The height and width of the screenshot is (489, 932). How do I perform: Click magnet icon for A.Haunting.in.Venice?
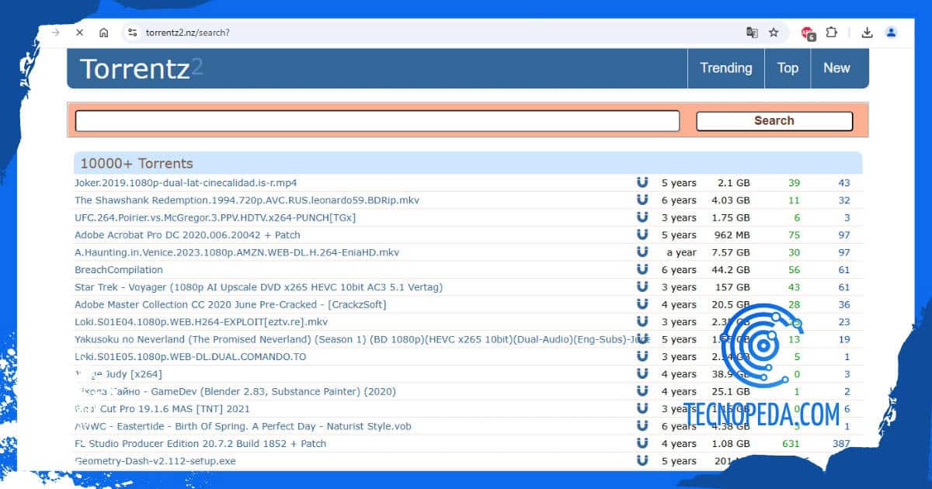[x=642, y=252]
